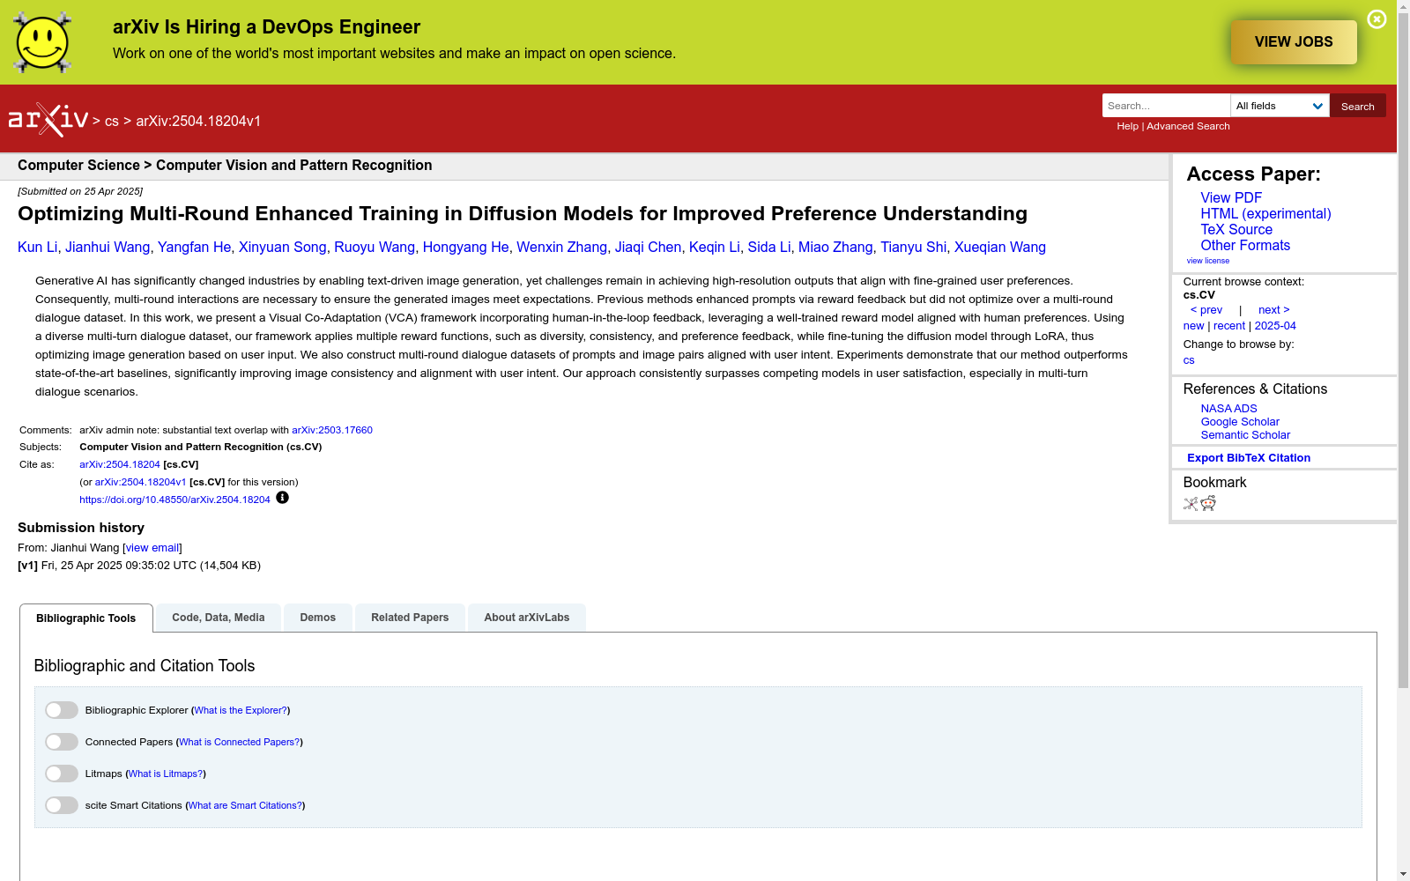The image size is (1410, 881).
Task: Open What are Smart Citations? link
Action: pos(245,806)
